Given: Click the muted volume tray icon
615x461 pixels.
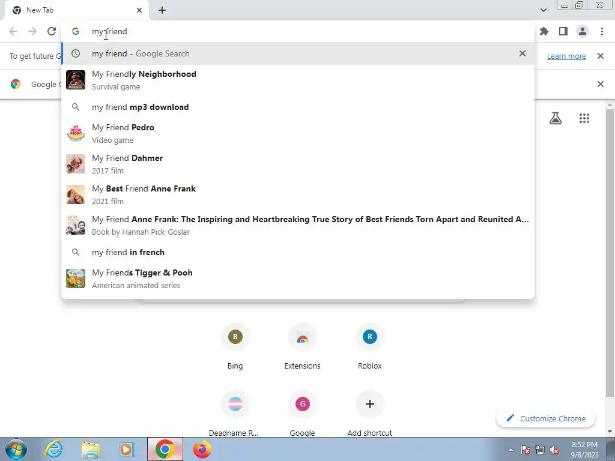Looking at the screenshot, I should coord(554,450).
